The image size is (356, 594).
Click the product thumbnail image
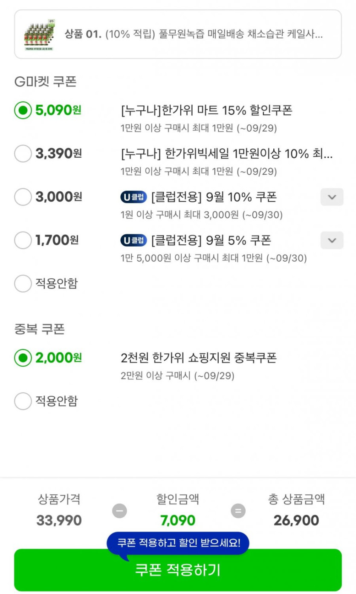pos(40,35)
